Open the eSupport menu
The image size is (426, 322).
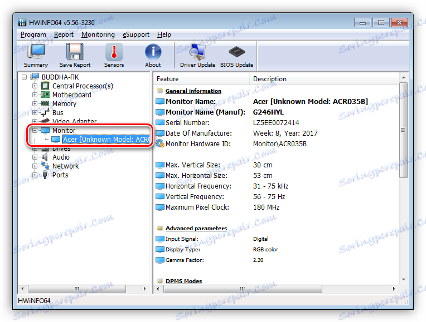point(136,34)
